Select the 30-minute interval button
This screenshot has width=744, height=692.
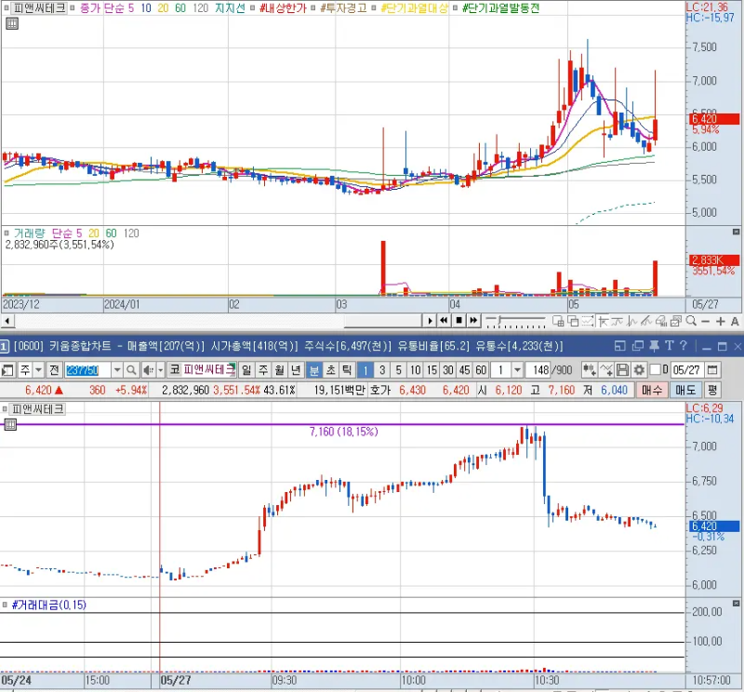tap(448, 370)
